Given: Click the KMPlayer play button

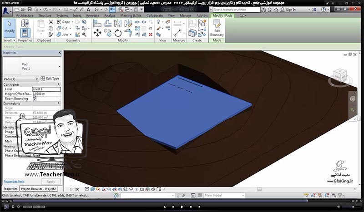Looking at the screenshot, I should coord(182,207).
